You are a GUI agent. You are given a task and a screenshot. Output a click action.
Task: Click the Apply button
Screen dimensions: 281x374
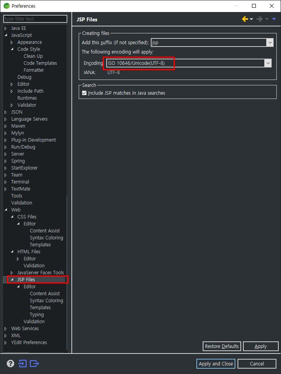click(260, 346)
